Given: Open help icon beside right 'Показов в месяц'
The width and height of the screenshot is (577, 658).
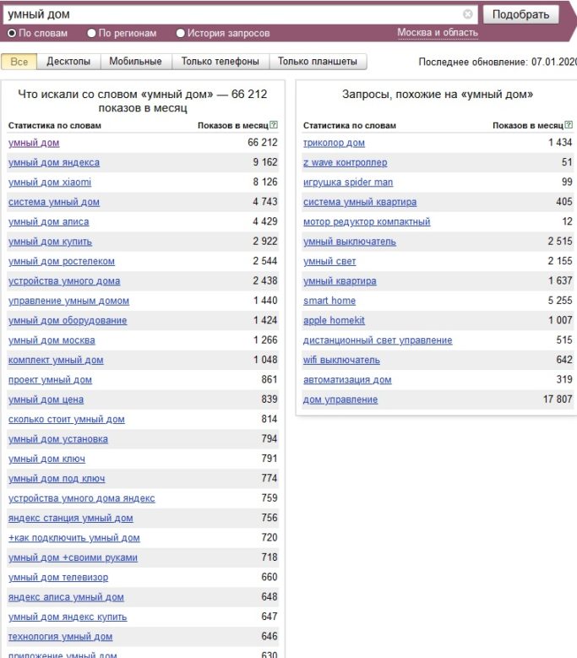Looking at the screenshot, I should (569, 125).
